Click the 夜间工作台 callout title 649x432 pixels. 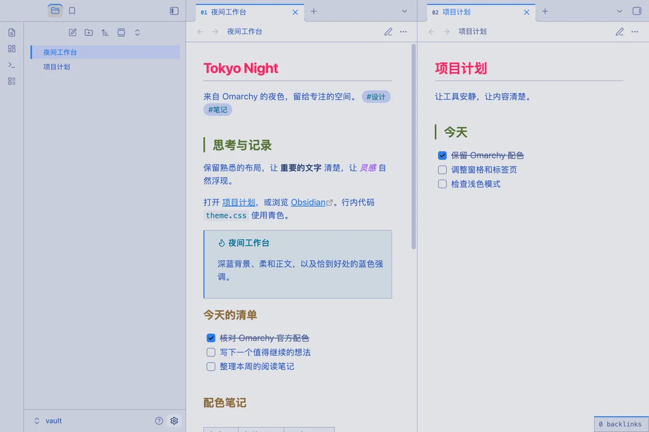pos(249,243)
